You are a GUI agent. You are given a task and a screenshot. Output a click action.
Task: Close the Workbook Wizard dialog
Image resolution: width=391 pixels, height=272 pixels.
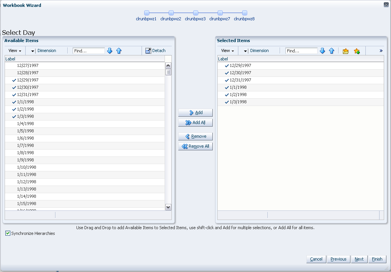point(386,5)
